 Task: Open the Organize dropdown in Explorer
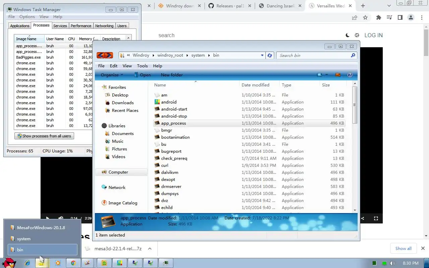click(112, 75)
